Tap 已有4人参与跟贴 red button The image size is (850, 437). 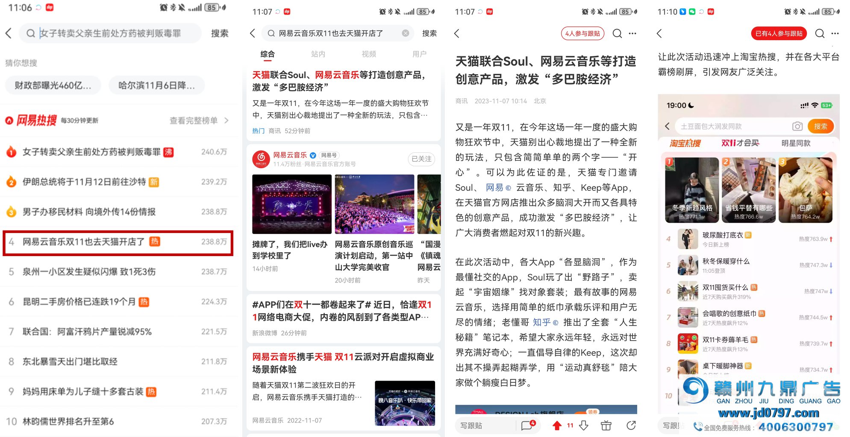(x=779, y=33)
